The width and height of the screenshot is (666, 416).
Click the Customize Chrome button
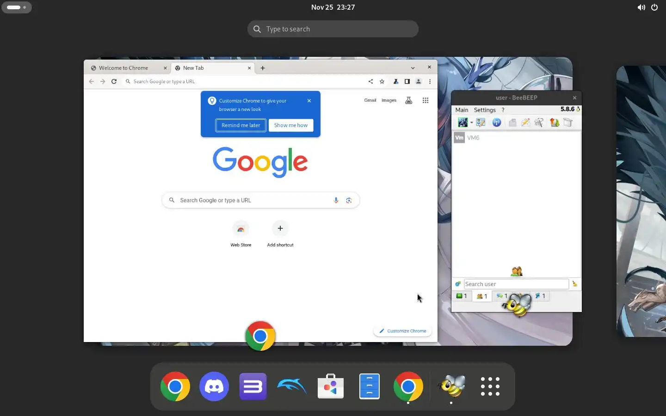tap(403, 331)
